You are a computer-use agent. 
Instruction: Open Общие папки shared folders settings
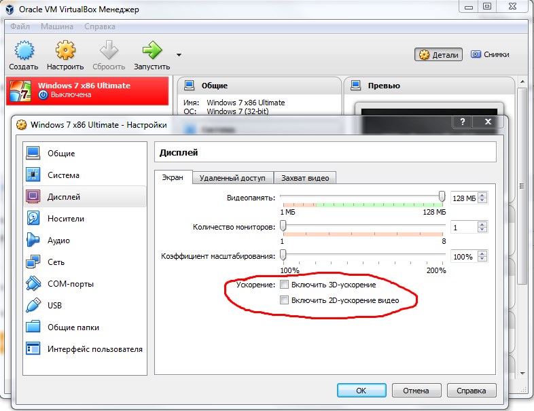(x=85, y=327)
